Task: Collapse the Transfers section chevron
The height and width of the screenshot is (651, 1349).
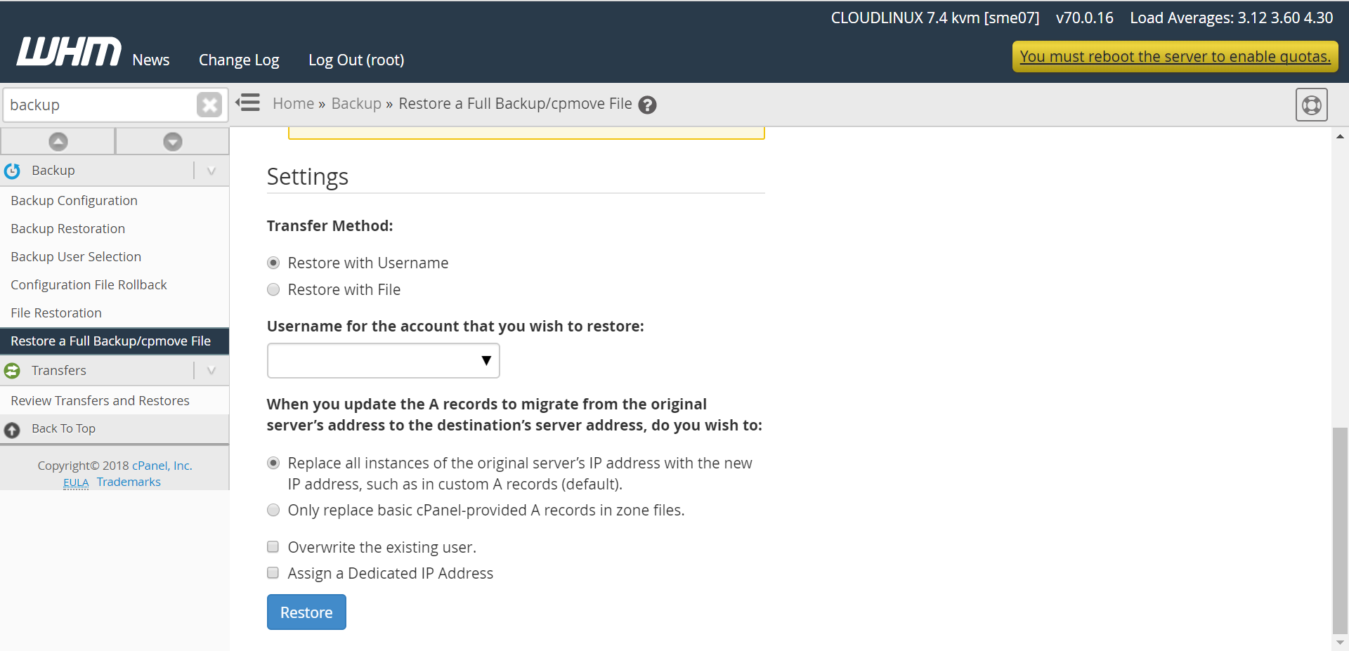Action: pyautogui.click(x=211, y=371)
